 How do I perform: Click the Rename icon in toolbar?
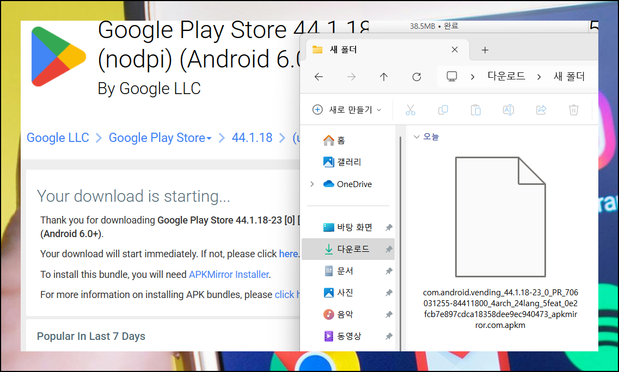(x=508, y=110)
